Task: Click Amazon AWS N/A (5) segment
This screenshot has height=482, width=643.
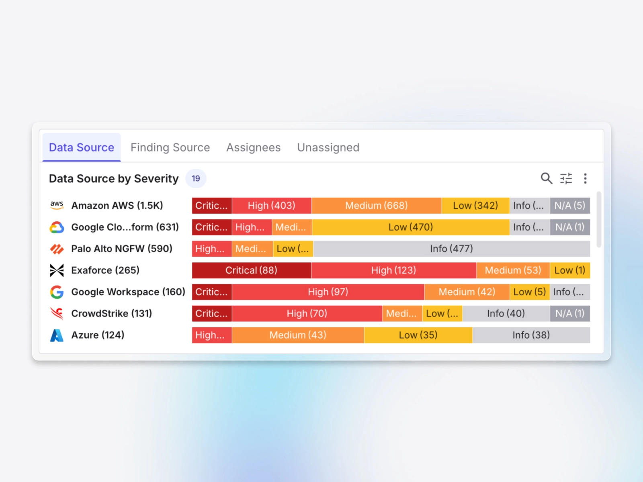Action: click(x=570, y=205)
